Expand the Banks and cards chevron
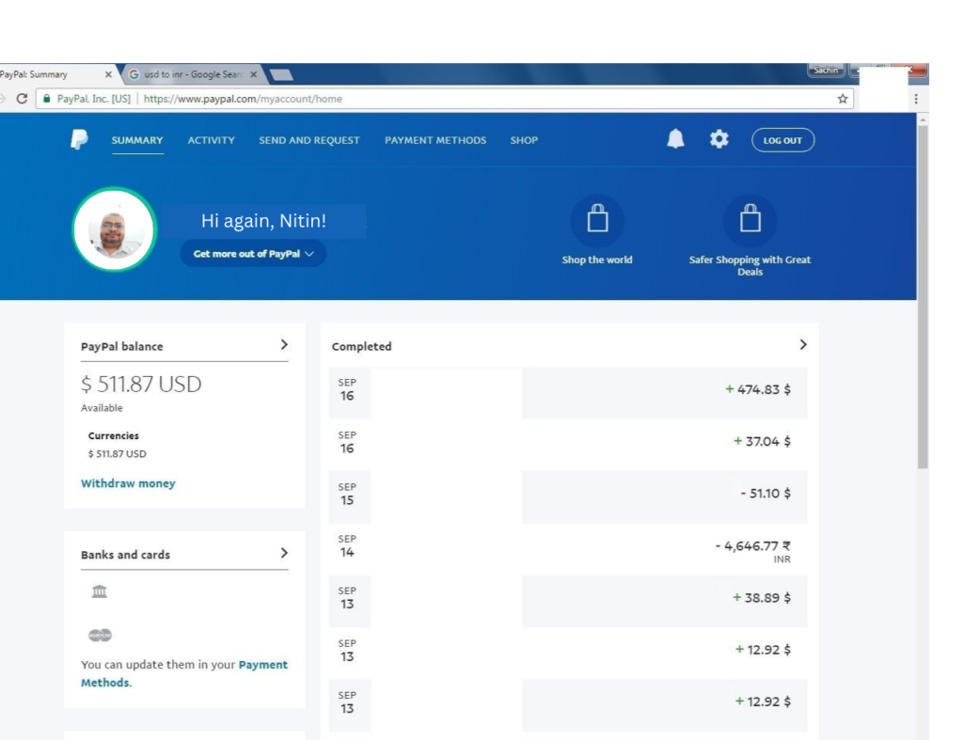The image size is (963, 740). coord(284,553)
